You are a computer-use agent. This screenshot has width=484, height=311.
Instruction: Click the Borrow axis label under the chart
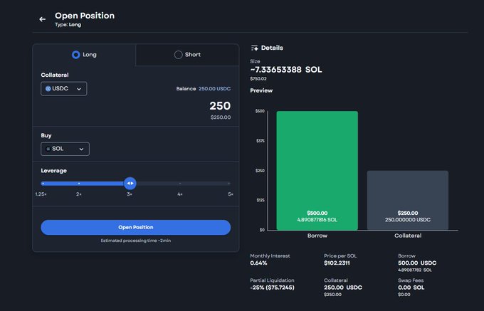[317, 236]
